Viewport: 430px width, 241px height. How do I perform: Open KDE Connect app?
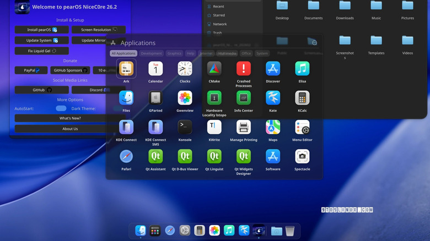(x=126, y=127)
